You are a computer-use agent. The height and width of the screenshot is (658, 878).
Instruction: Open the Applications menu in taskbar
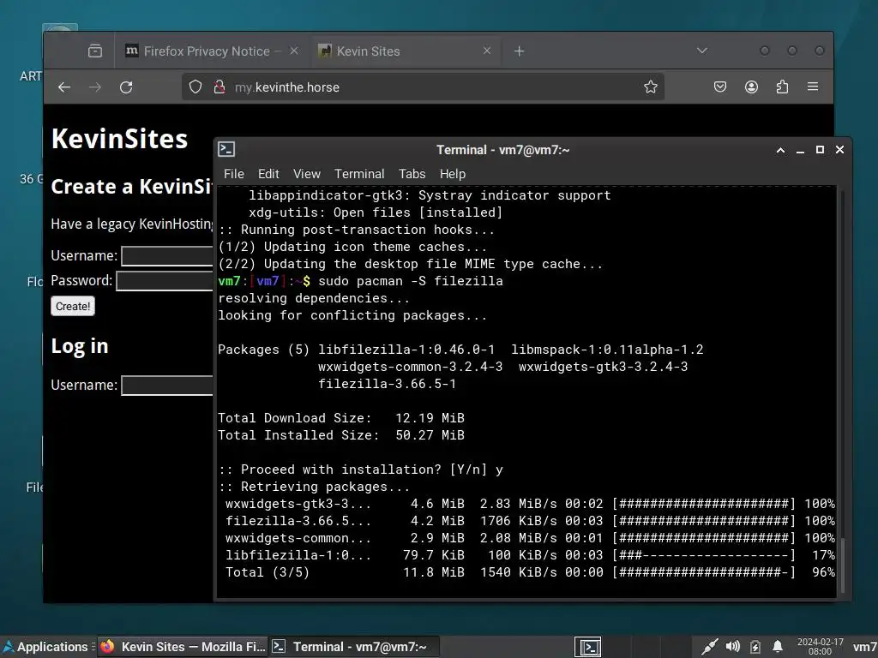click(x=46, y=647)
